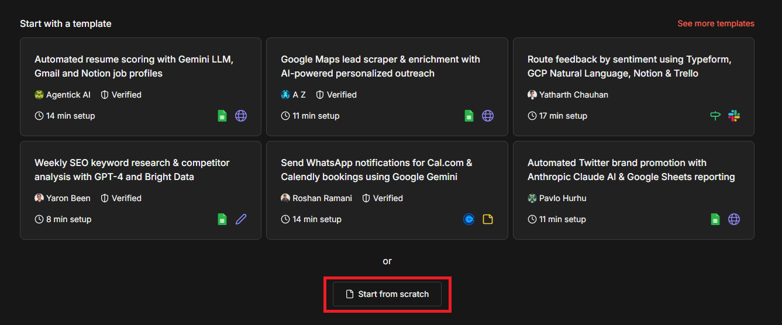Click 14 min setup on resume scoring card
The height and width of the screenshot is (325, 782).
tap(71, 116)
